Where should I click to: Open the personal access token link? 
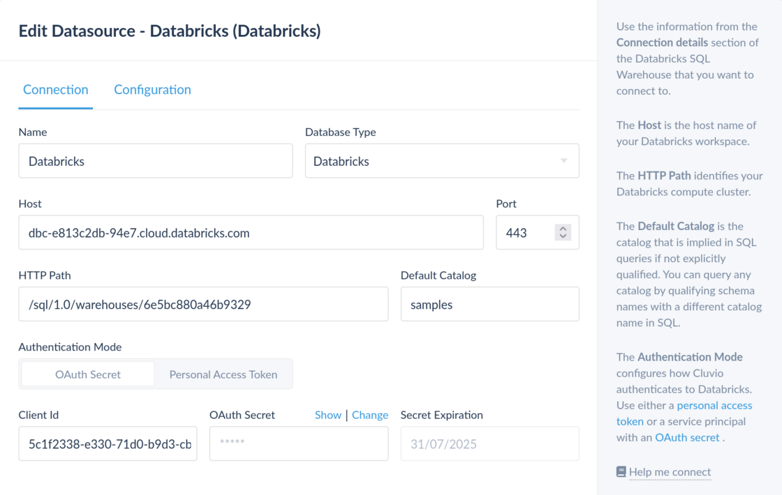click(x=684, y=413)
